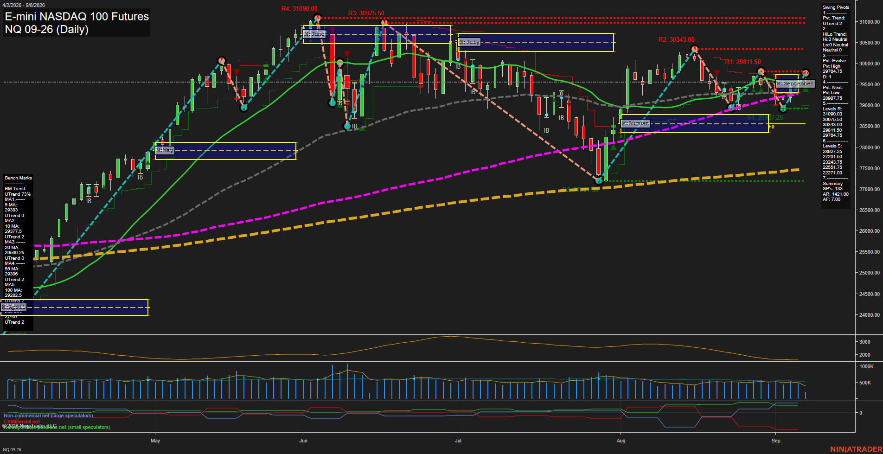
Task: Click the Commercial net legend entry
Action: (22, 422)
